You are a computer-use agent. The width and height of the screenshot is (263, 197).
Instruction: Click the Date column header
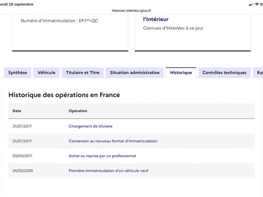[x=17, y=111]
